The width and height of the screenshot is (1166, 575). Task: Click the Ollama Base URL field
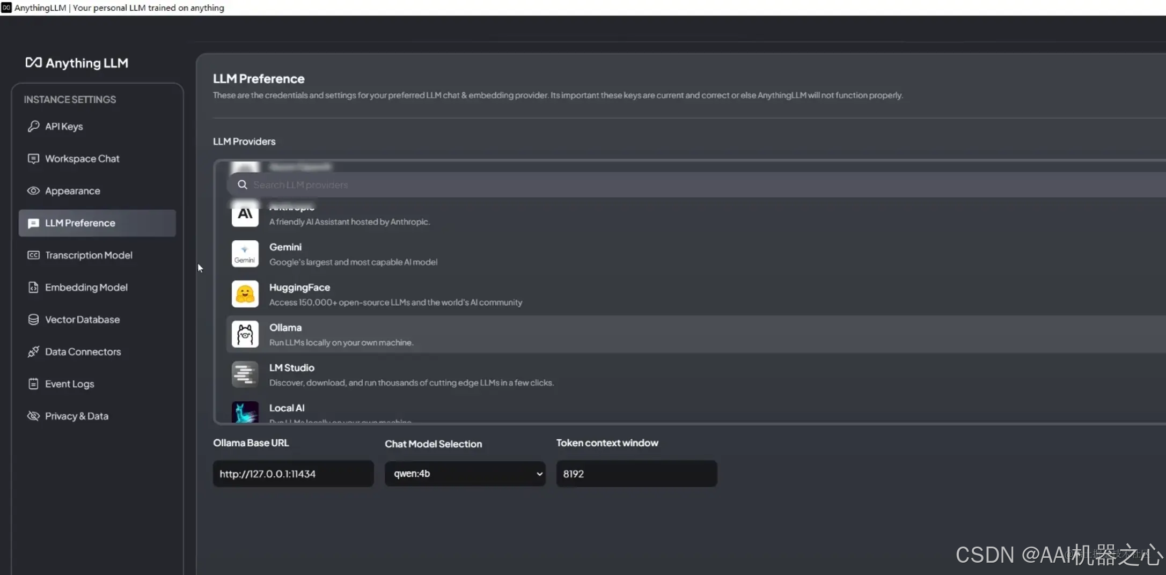294,474
